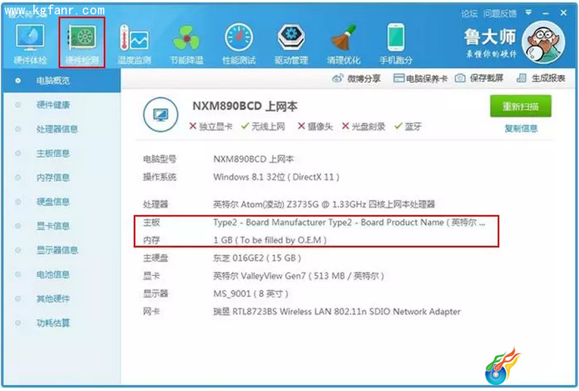579x391 pixels.
Task: Open 手机跑分 phone benchmark icon
Action: pos(396,43)
